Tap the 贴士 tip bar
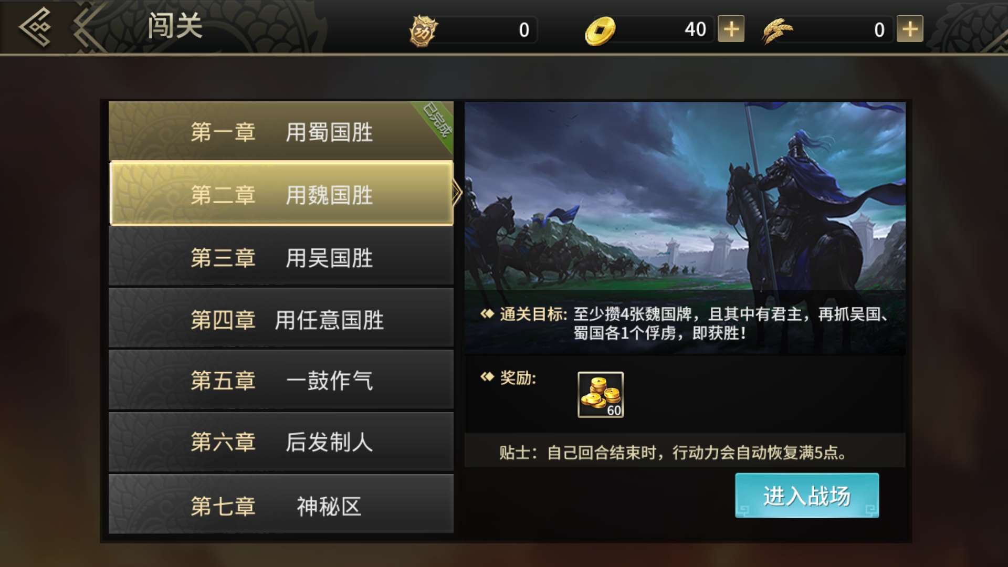This screenshot has height=567, width=1008. click(x=685, y=452)
